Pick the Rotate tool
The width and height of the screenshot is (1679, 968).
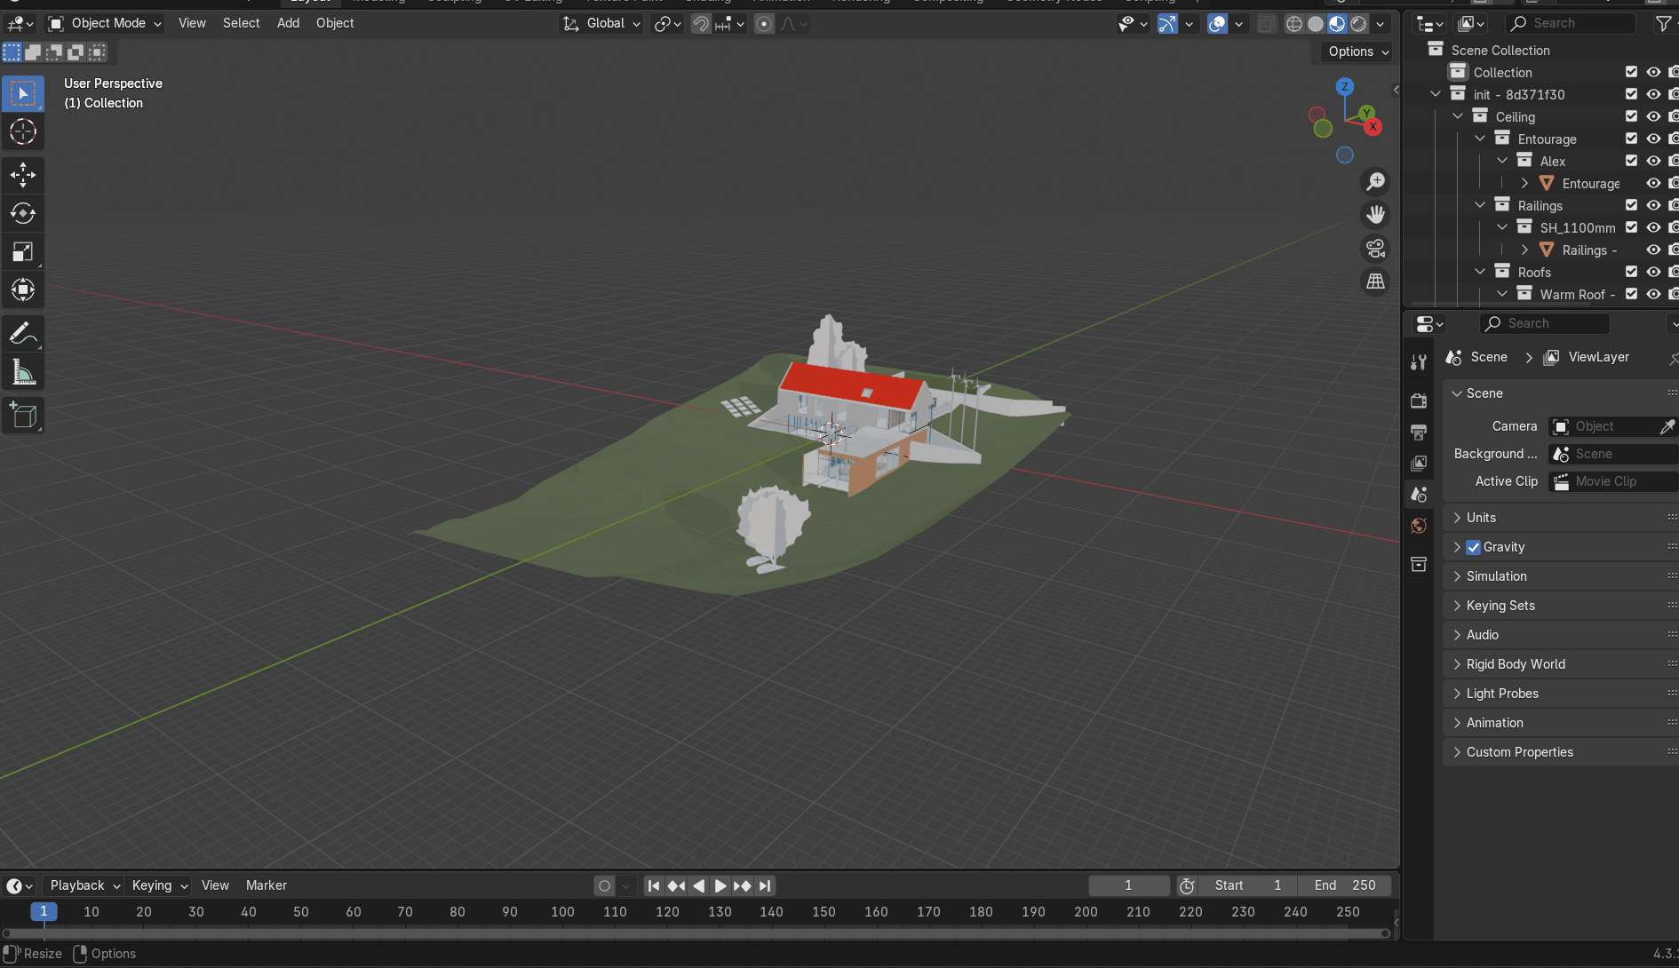pyautogui.click(x=23, y=213)
